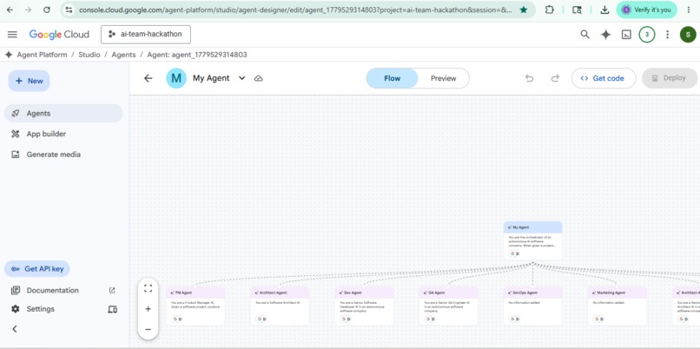This screenshot has width=700, height=349.
Task: Click the Get code button
Action: (x=604, y=78)
